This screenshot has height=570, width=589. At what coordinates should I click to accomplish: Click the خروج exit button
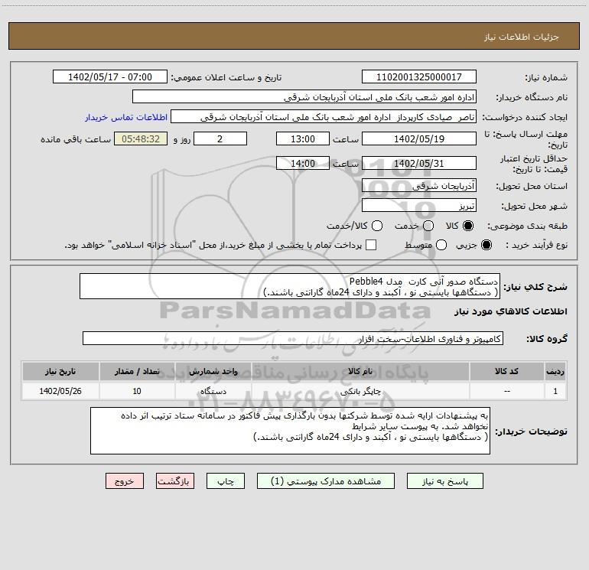coord(125,481)
